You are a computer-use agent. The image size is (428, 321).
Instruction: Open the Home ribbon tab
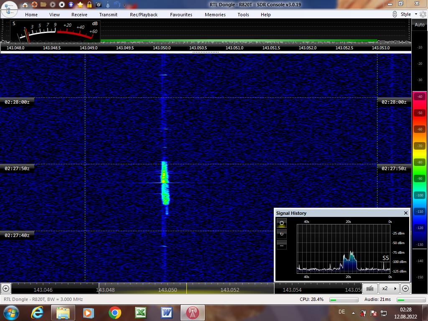[31, 15]
